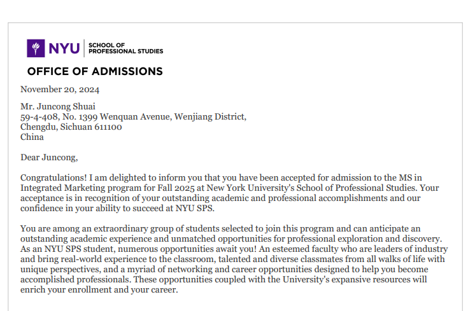Click the recipient name Mr. Juncong Shuai
This screenshot has height=311, width=468.
pos(58,106)
